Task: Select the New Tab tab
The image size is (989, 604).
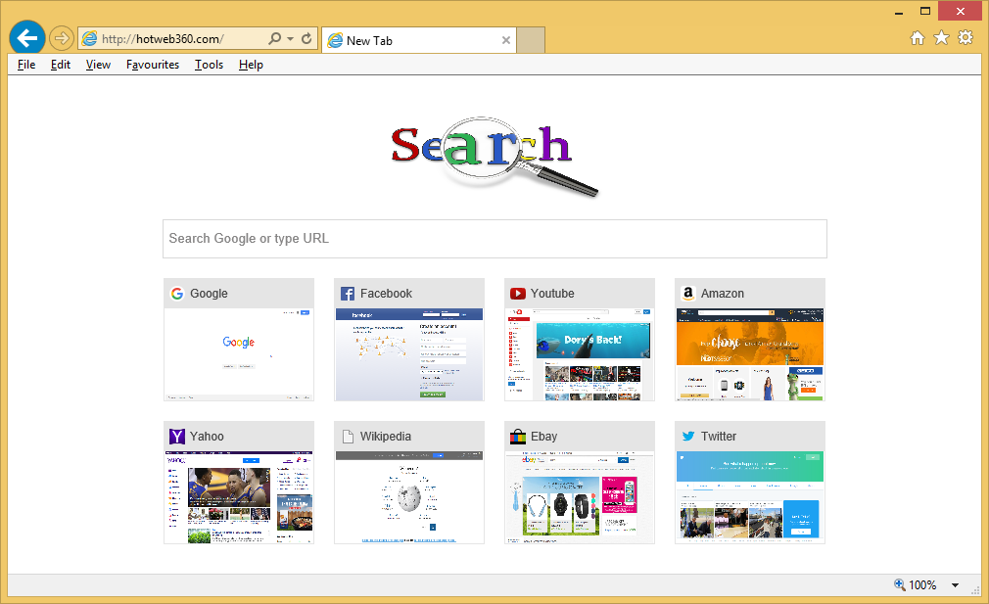Action: pos(419,40)
